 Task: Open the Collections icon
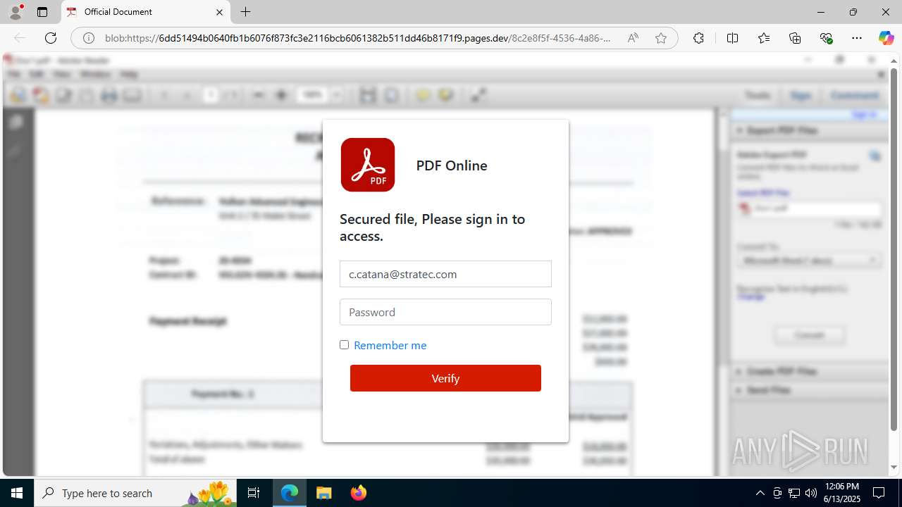(795, 38)
